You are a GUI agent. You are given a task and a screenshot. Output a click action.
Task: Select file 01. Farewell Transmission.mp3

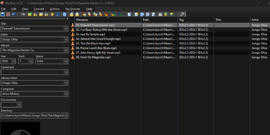[95, 25]
